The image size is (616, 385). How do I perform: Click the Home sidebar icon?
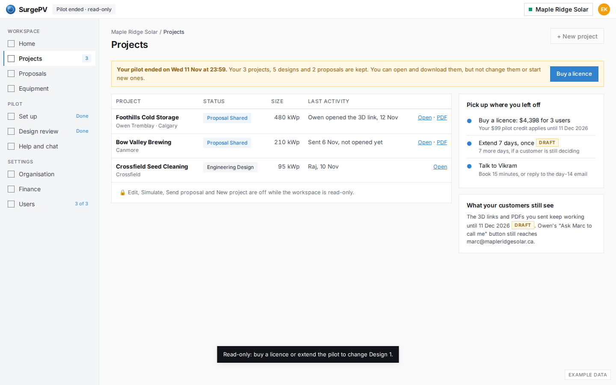point(11,44)
